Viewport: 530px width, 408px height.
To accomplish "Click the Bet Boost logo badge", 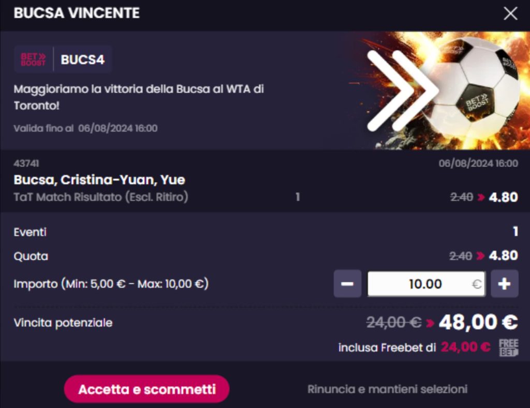I will (33, 60).
